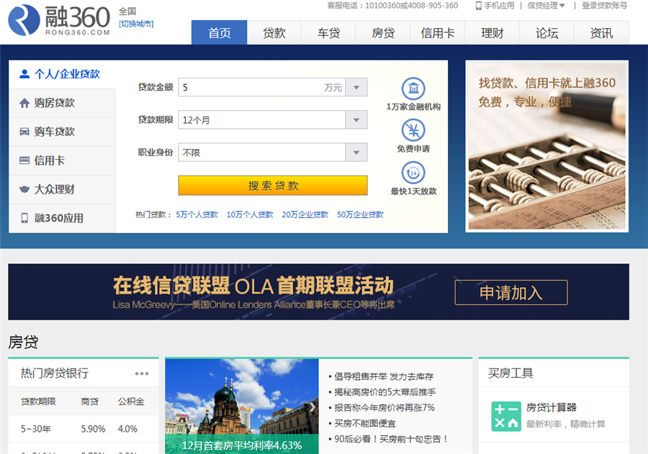
Task: Click the credit card icon in sidebar
Action: pyautogui.click(x=24, y=160)
